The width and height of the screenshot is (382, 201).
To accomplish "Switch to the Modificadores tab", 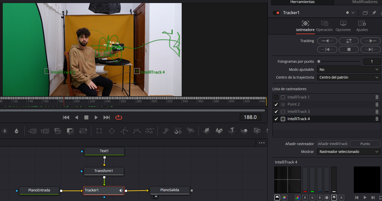I will (x=365, y=2).
